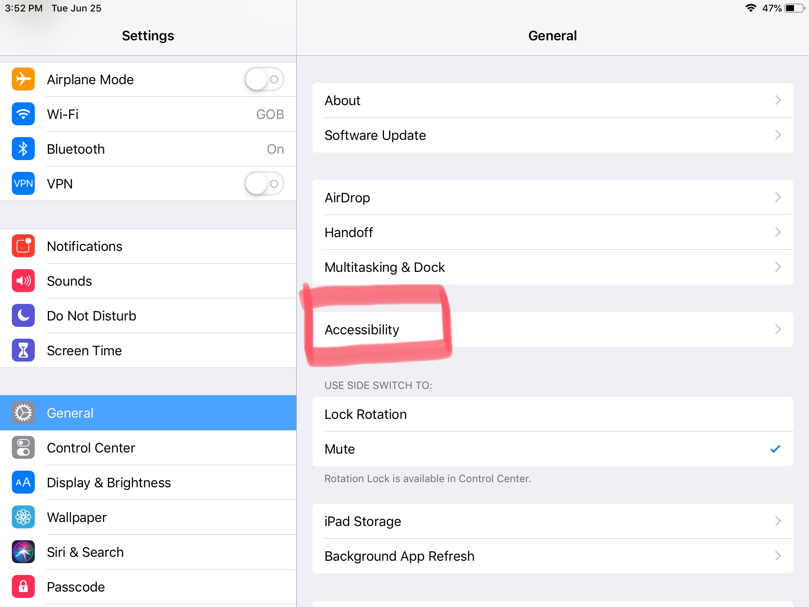Toggle the Airplane Mode switch
809x607 pixels.
(x=264, y=79)
